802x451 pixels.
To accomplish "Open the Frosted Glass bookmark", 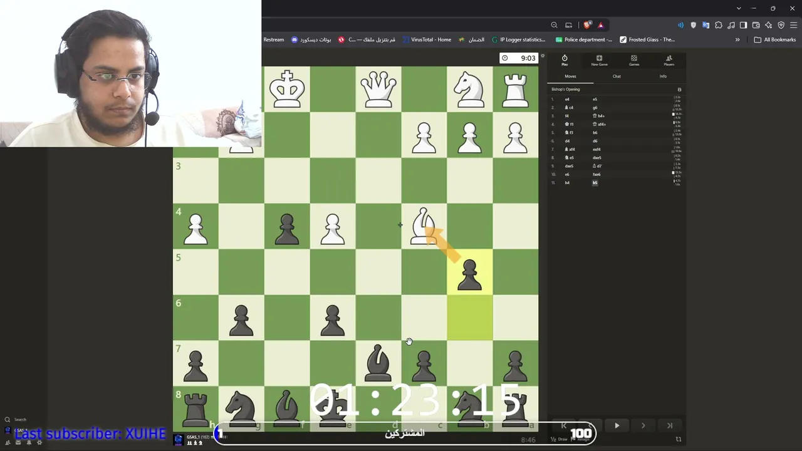I will pos(647,39).
